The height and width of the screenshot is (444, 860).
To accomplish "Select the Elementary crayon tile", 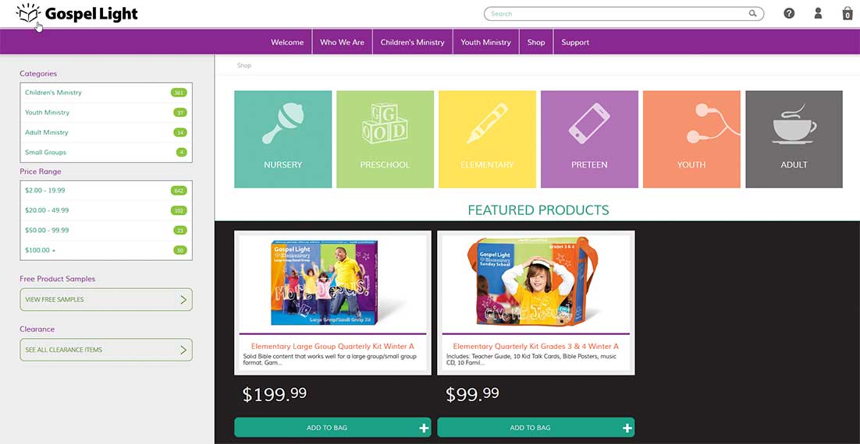I will coord(487,139).
